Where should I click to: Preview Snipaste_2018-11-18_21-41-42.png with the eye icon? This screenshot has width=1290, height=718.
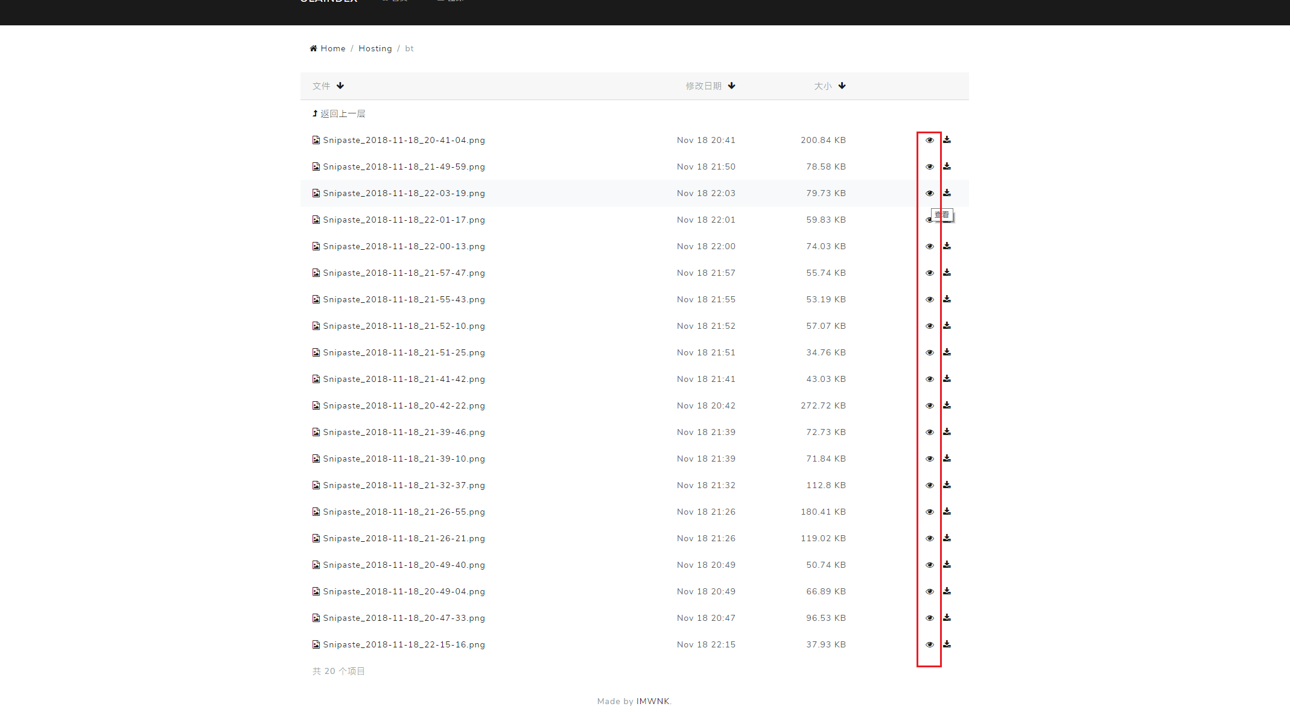929,379
